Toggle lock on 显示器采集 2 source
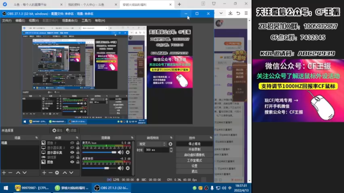 78,148
